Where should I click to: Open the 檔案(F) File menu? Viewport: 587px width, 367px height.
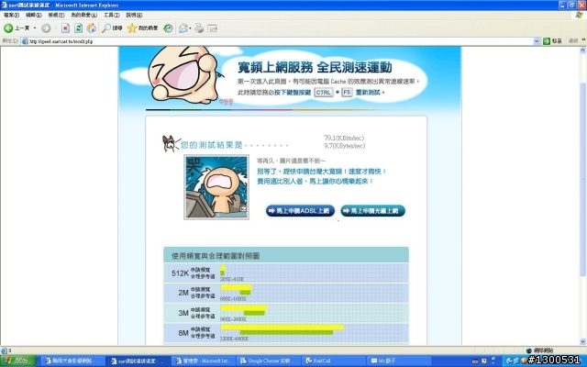[x=11, y=15]
